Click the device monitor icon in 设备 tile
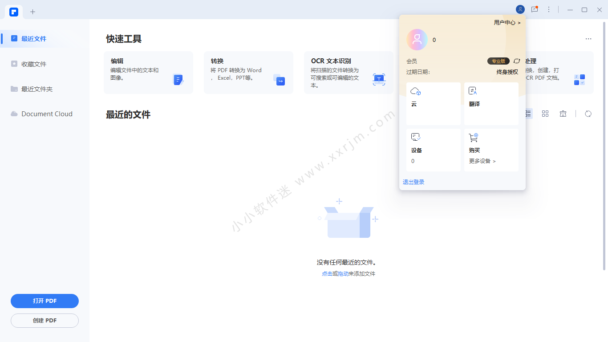 (x=416, y=137)
